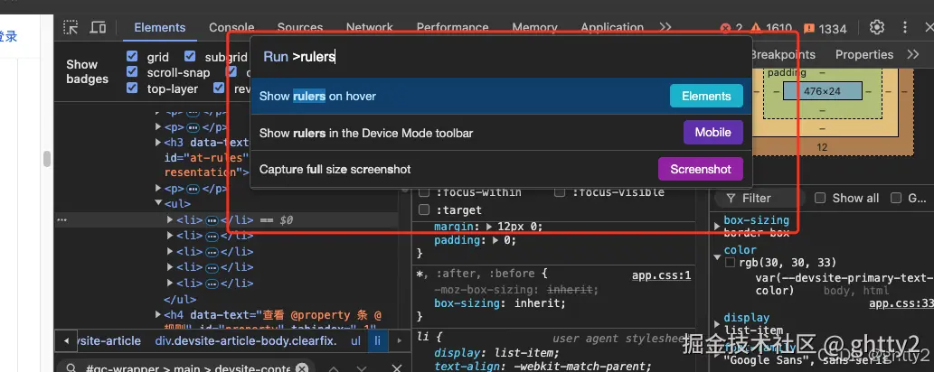Viewport: 934px width, 372px height.
Task: Click the command menu input field
Action: coord(502,57)
